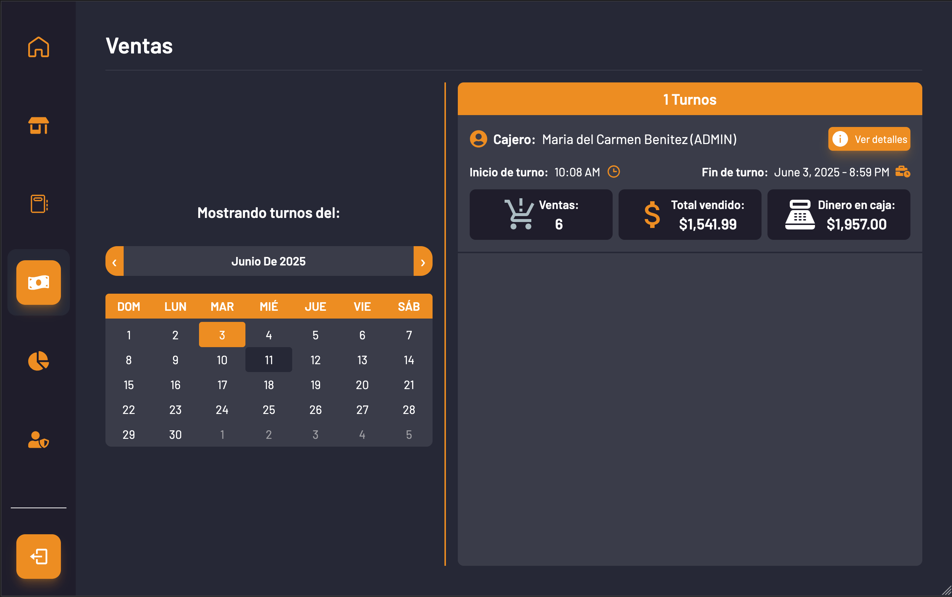Select day 11 on the calendar
Screen dimensions: 952x597
(x=269, y=359)
